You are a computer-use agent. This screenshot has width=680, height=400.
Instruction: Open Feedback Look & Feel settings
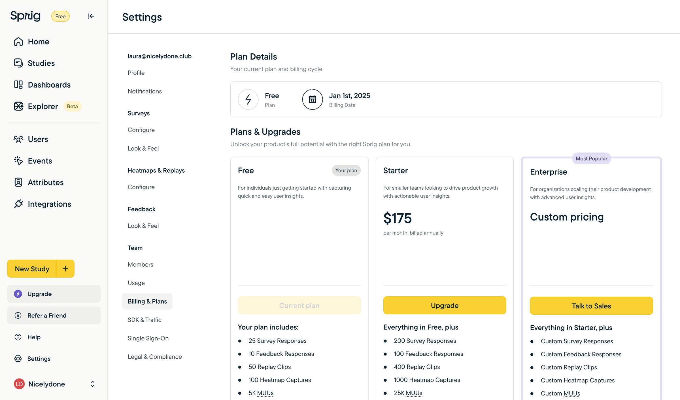pos(143,226)
